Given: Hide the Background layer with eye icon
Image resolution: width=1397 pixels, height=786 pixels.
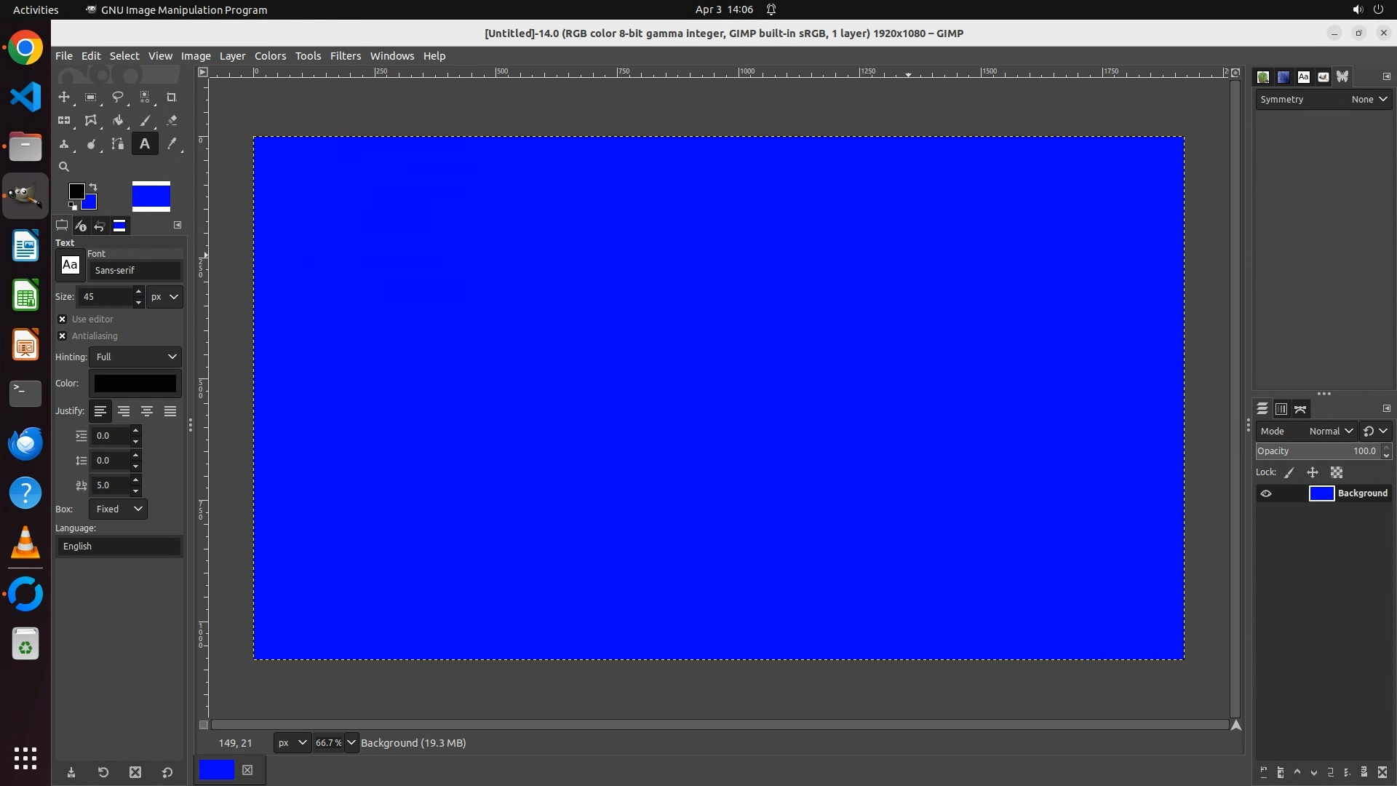Looking at the screenshot, I should (1266, 493).
